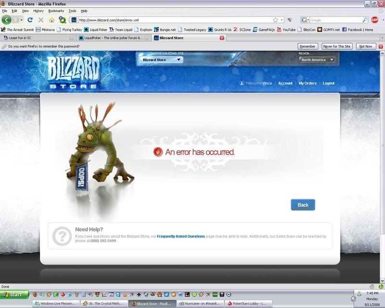Open the Facebook | Home bookmark
The image size is (385, 308).
[358, 30]
